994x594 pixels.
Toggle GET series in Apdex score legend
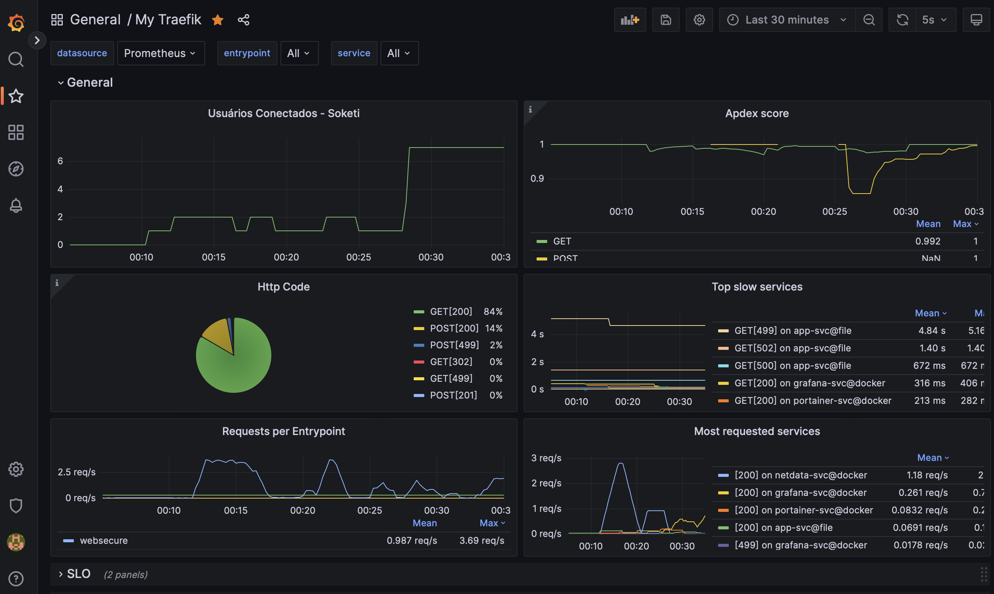pyautogui.click(x=562, y=241)
